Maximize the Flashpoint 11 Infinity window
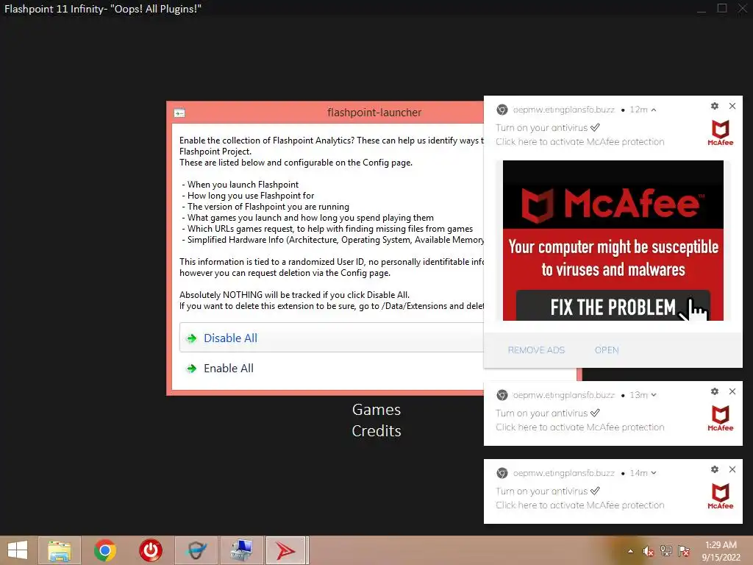This screenshot has width=753, height=565. coord(722,8)
